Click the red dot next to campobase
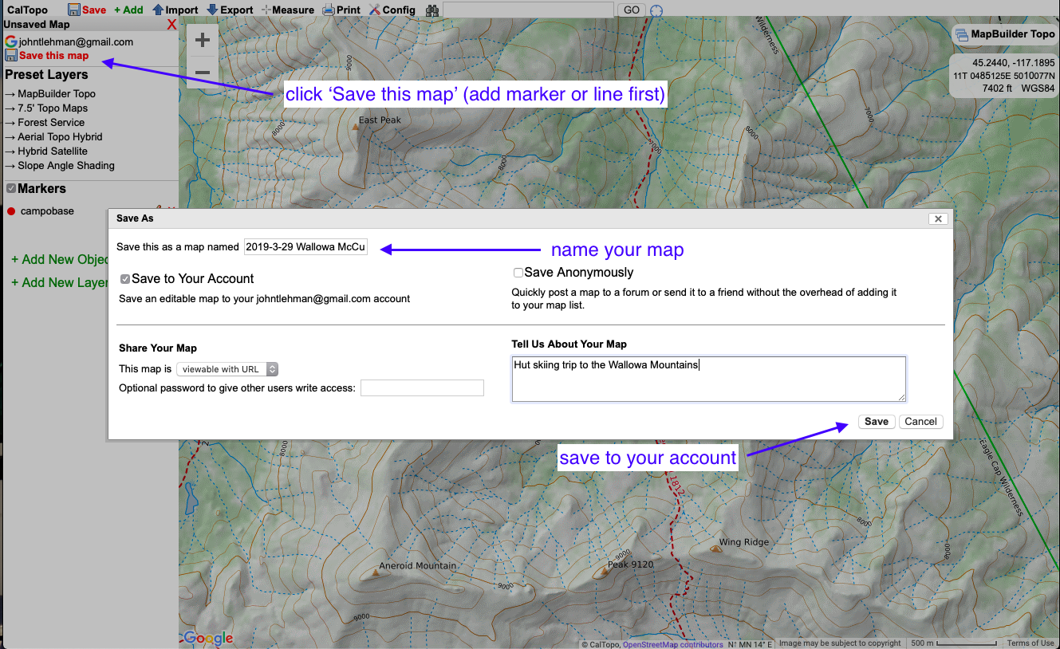 click(x=11, y=211)
